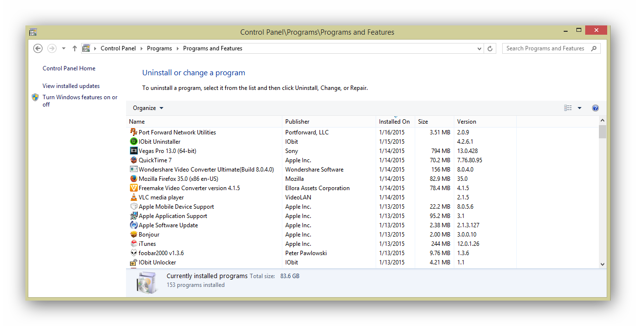Click the 794 MB size cell
636x326 pixels.
click(441, 151)
